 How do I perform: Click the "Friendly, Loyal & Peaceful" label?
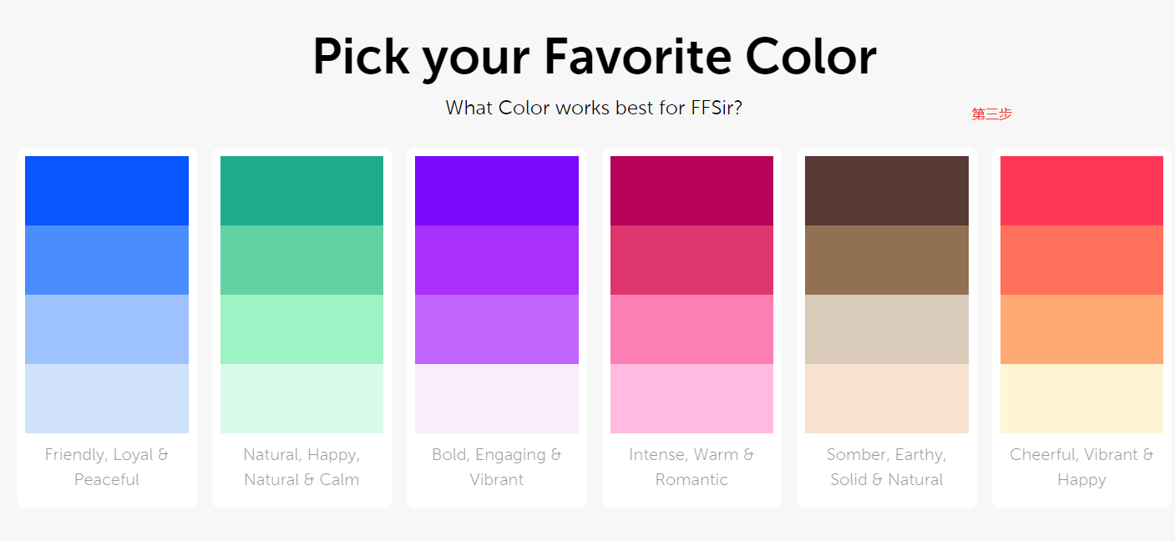(107, 467)
